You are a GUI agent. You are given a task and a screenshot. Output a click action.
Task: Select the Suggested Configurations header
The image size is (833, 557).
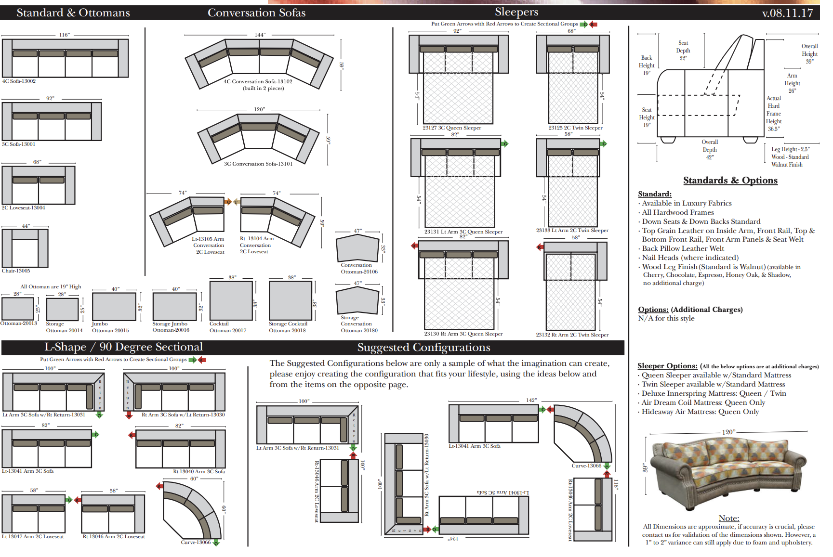pos(423,348)
